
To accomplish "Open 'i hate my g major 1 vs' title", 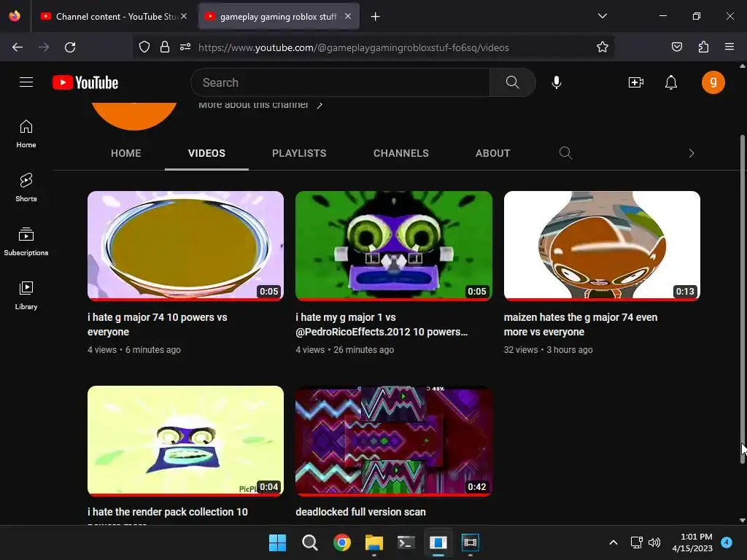I will (381, 324).
